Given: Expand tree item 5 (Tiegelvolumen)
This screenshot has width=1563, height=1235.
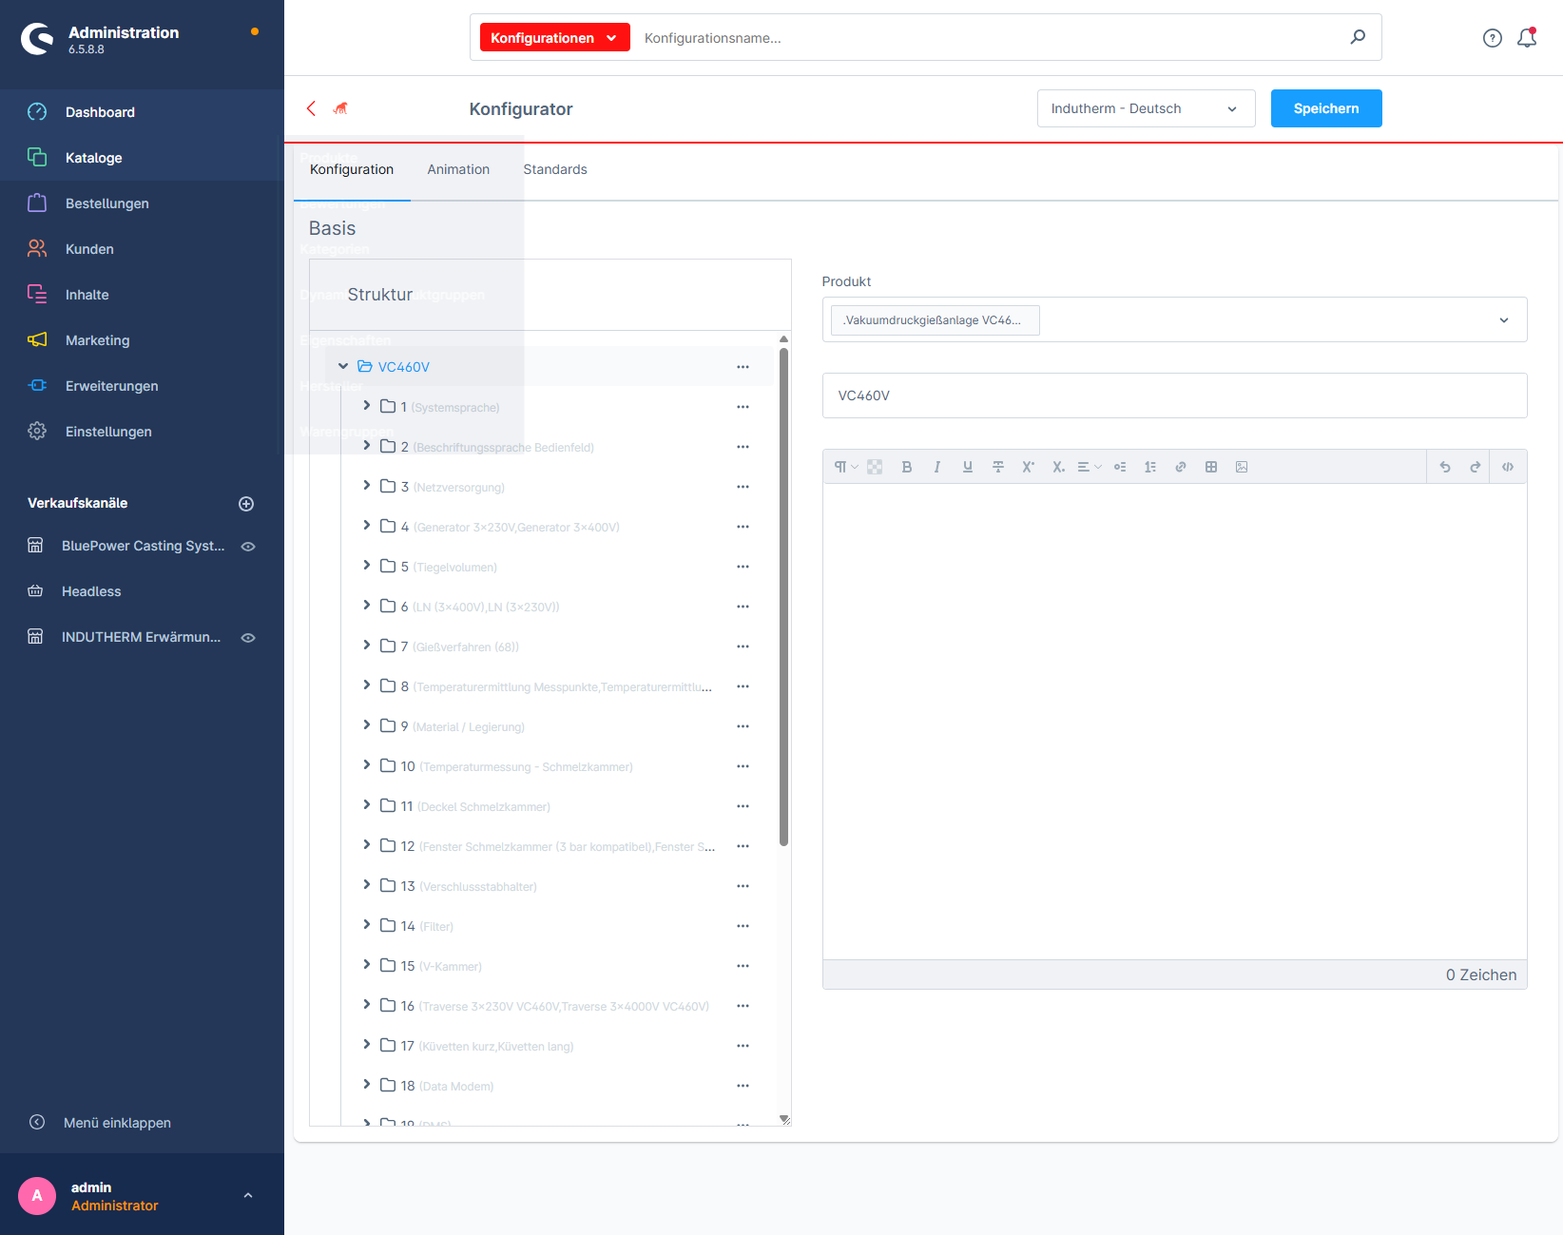Looking at the screenshot, I should pyautogui.click(x=367, y=565).
